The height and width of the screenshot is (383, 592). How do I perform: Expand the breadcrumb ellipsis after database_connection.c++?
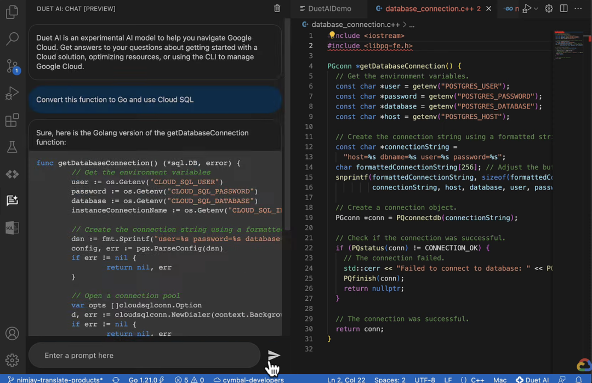coord(412,25)
